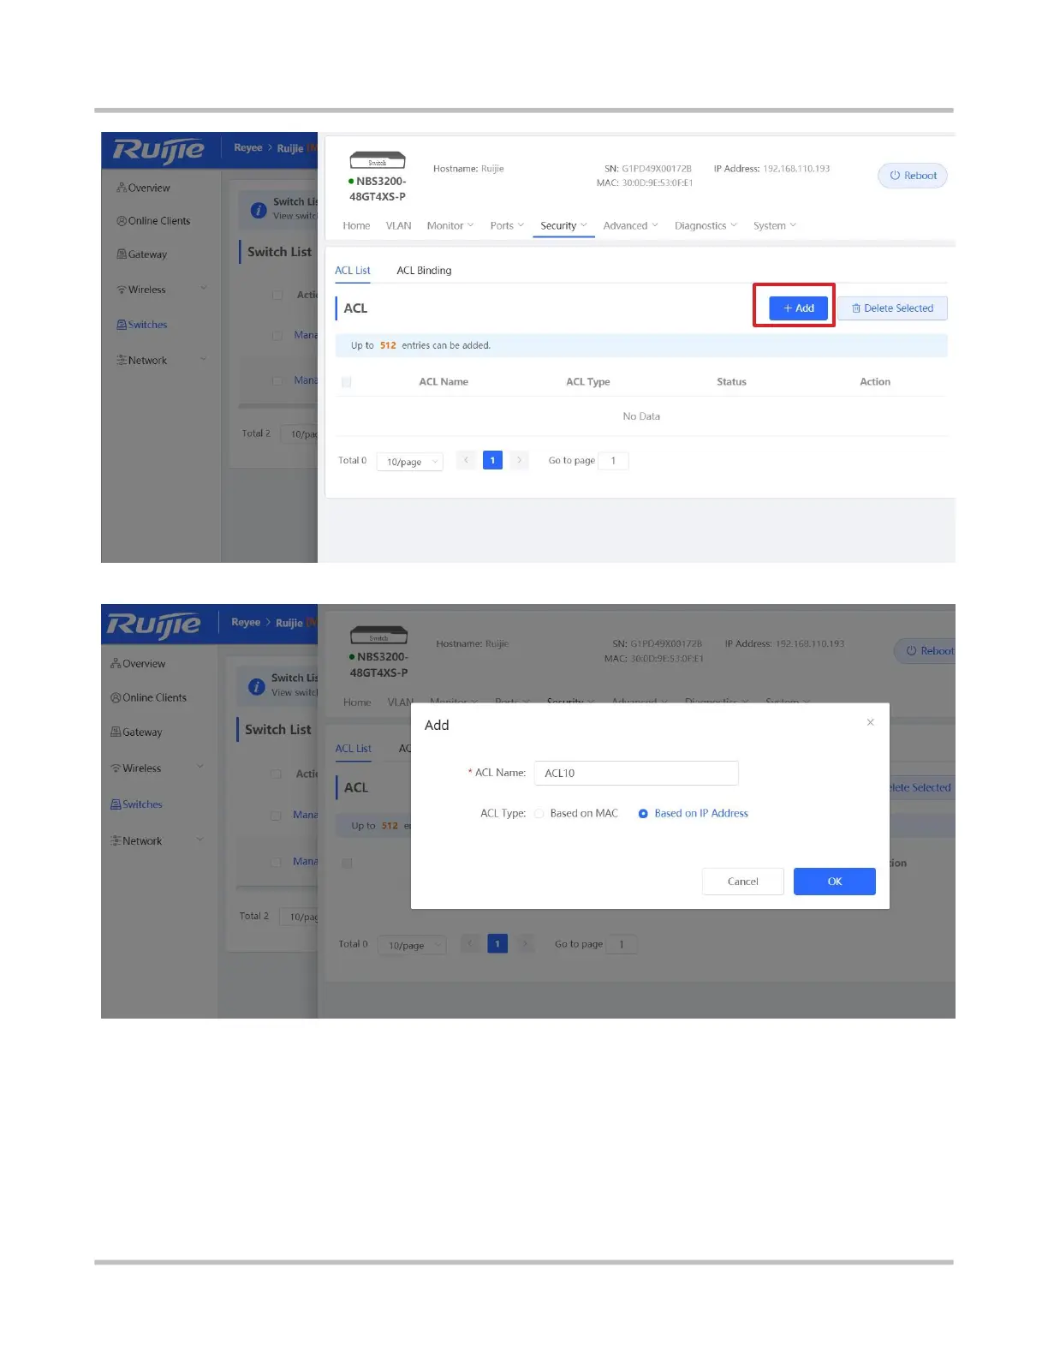The height and width of the screenshot is (1357, 1048).
Task: Click the ACL Name column header
Action: coord(444,382)
